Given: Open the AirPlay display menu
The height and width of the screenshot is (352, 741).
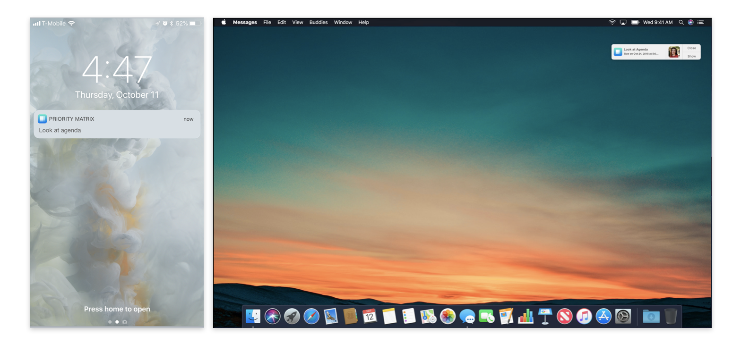Looking at the screenshot, I should click(x=623, y=22).
